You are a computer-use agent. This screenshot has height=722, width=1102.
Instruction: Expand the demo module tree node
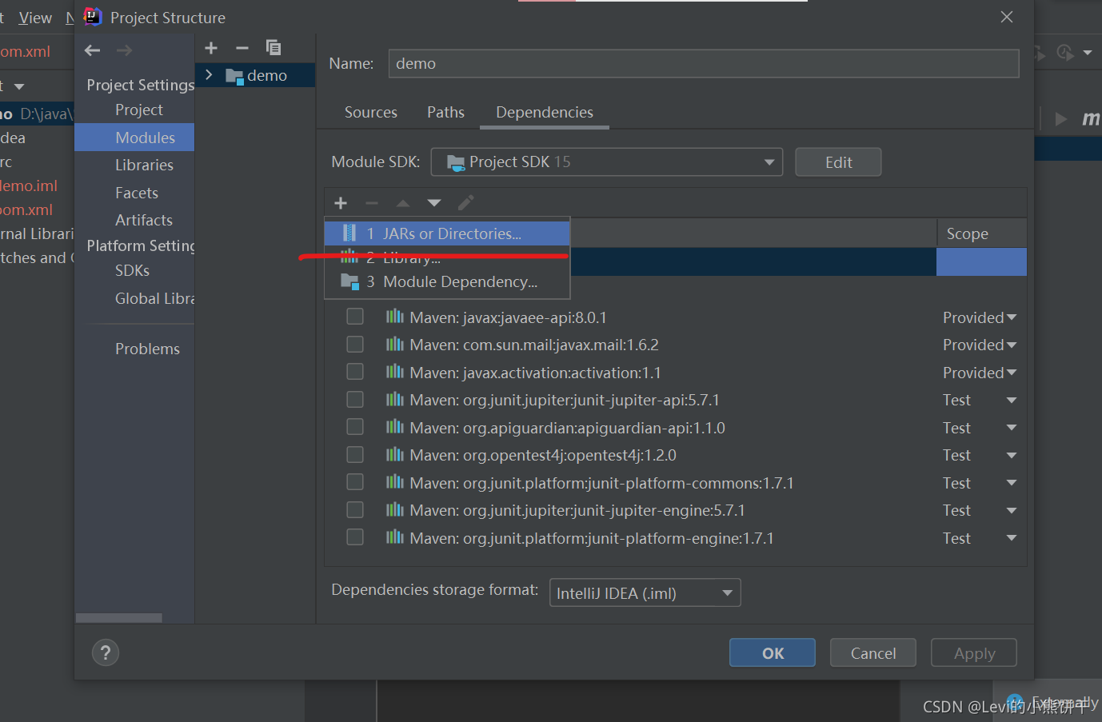coord(209,75)
